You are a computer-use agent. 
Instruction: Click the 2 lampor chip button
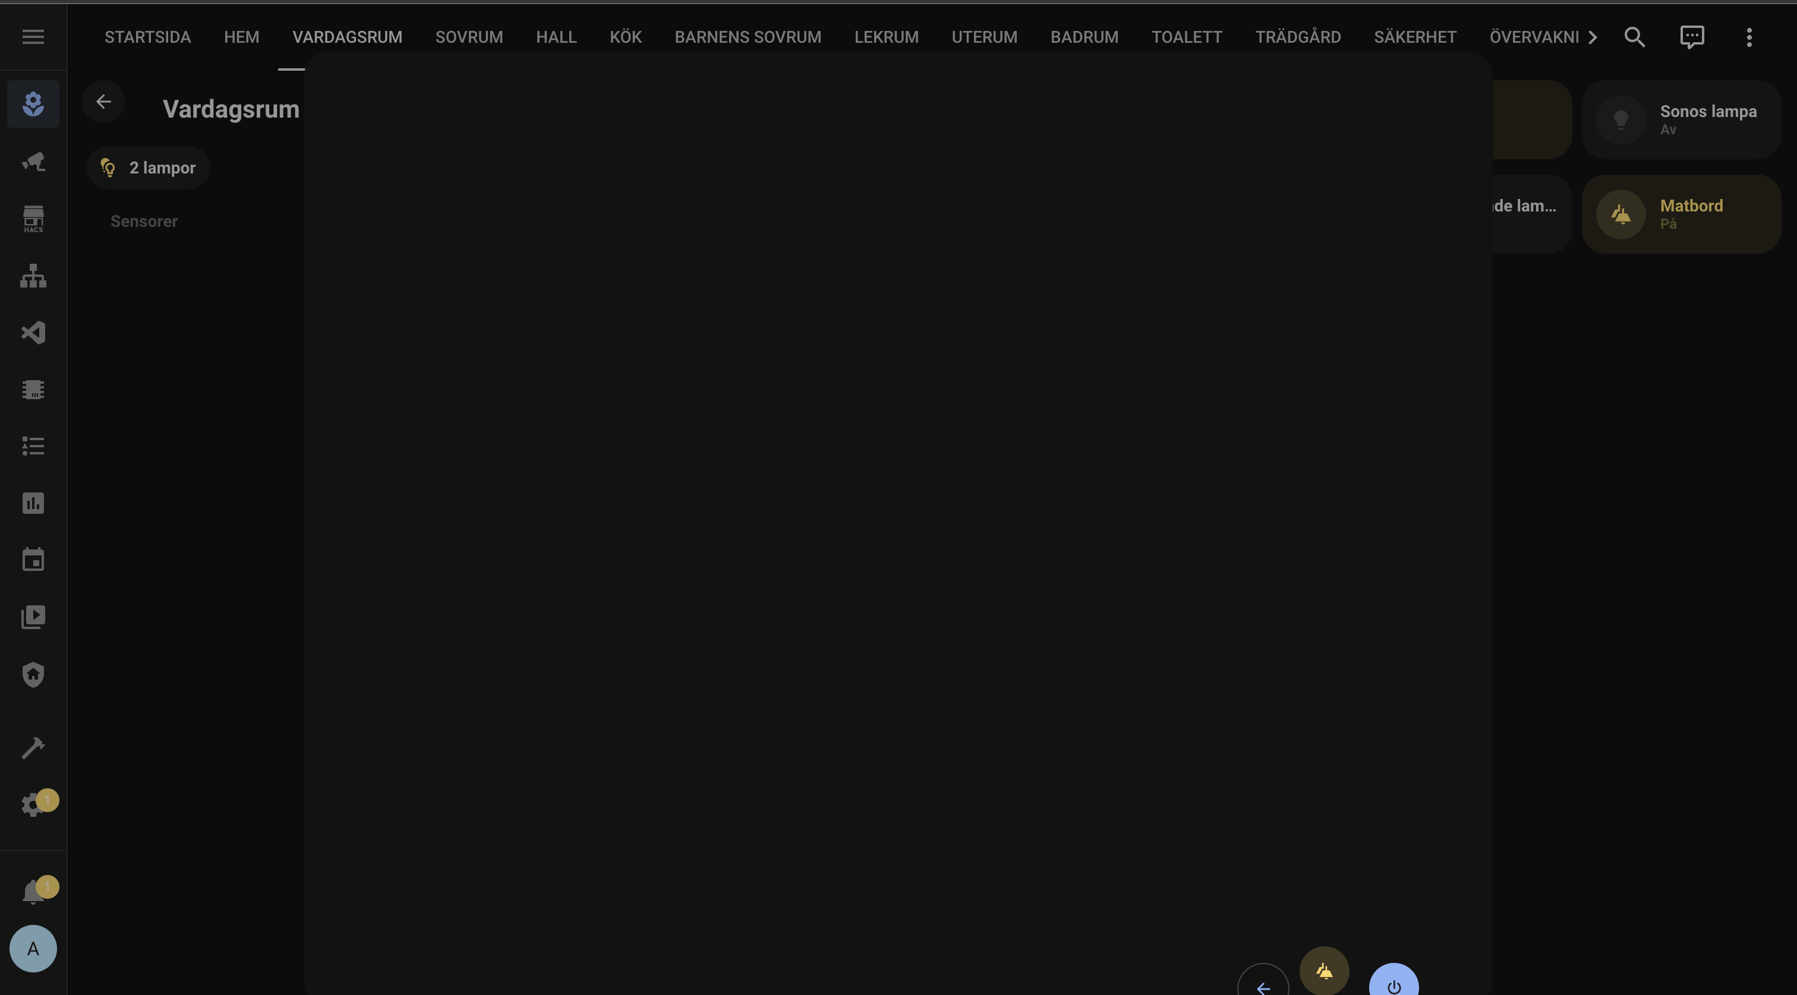click(x=148, y=168)
